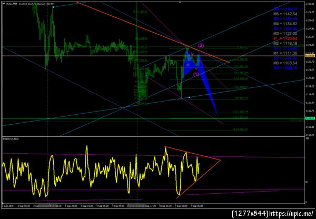Select the 'M4 = 1134.82' pivot label
The image size is (316, 219).
(x=285, y=24)
